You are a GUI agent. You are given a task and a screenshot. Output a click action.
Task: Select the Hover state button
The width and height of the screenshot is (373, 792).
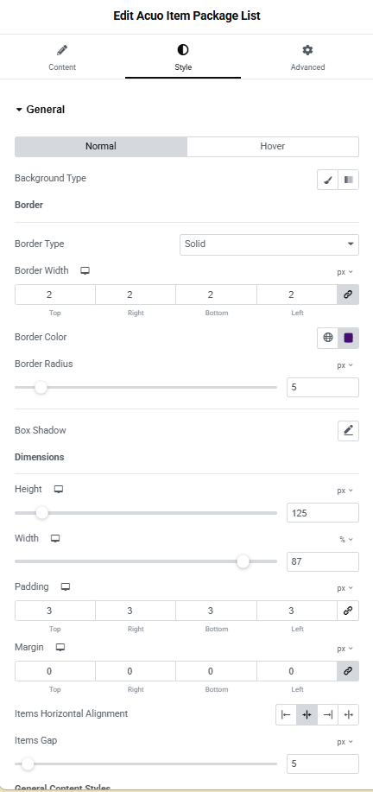(x=273, y=147)
